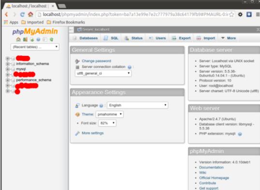Switch to the Users tab
The height and width of the screenshot is (190, 260).
click(x=157, y=38)
